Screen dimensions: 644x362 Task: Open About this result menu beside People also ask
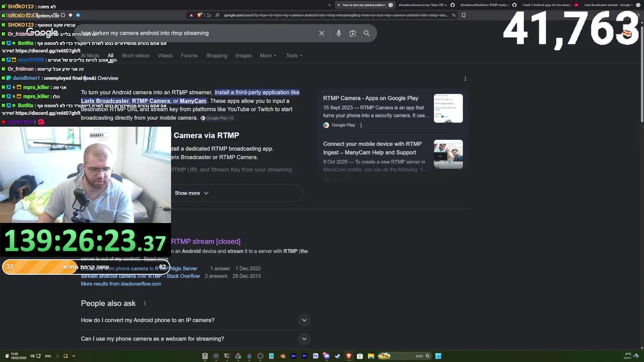pyautogui.click(x=144, y=303)
